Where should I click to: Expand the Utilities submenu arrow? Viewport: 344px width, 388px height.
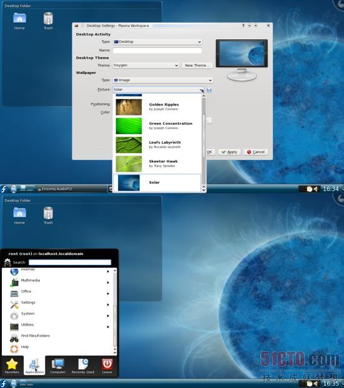[x=108, y=327]
